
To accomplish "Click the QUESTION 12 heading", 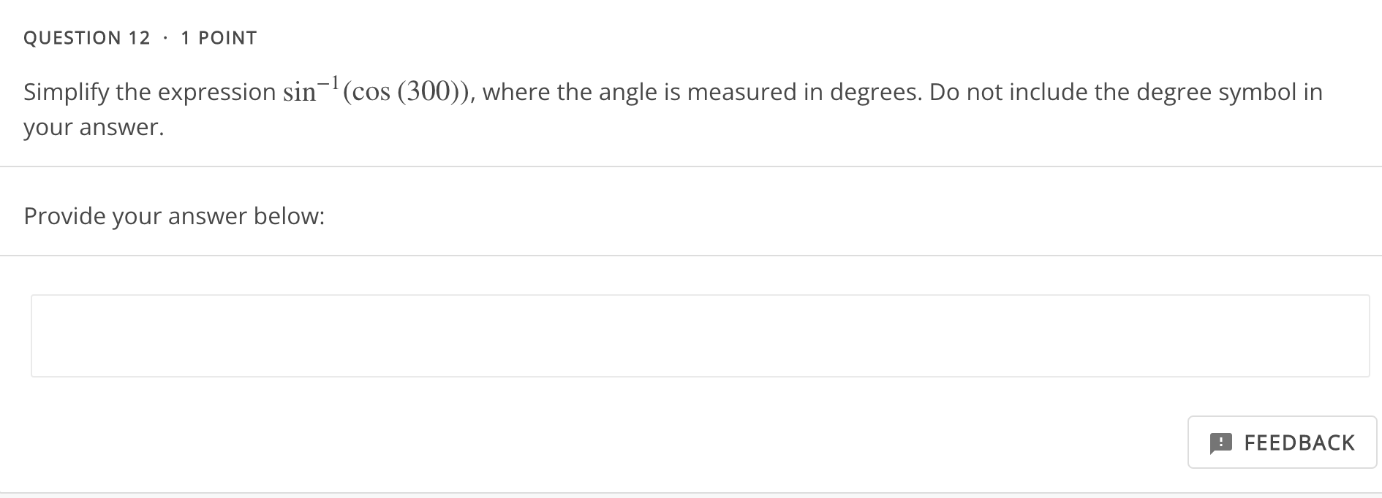I will 87,38.
